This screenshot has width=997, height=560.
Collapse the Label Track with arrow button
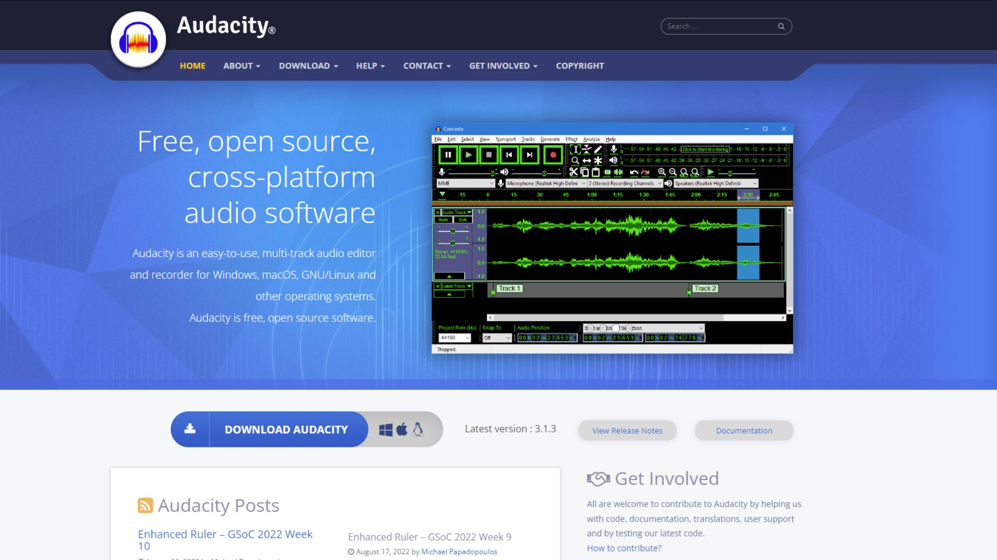click(x=449, y=295)
